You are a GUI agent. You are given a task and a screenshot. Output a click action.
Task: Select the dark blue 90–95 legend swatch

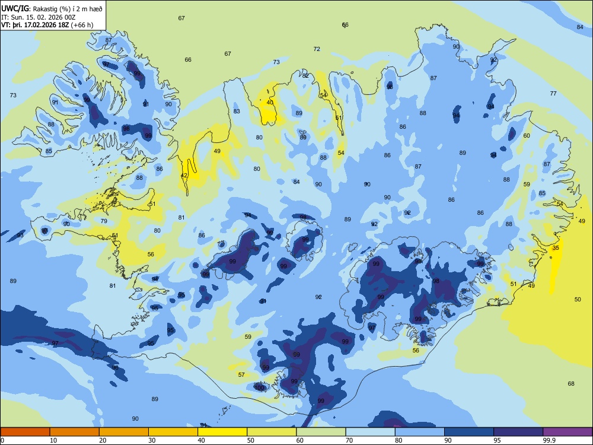469,432
